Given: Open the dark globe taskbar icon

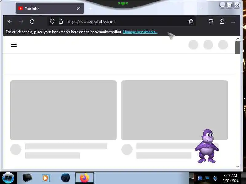Looking at the screenshot, I should coord(65,178).
